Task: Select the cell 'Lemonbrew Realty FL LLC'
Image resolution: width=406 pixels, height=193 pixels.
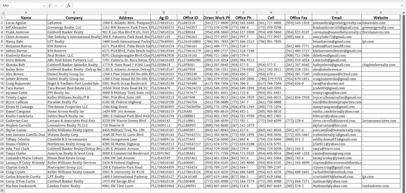Action: [74, 125]
